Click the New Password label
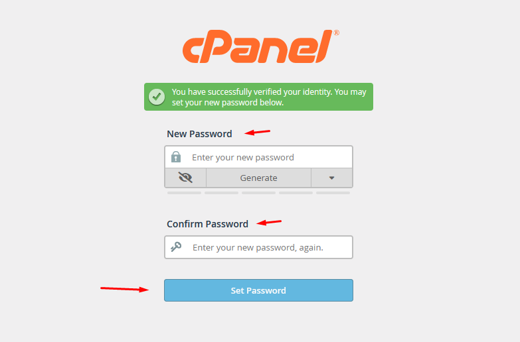 coord(199,134)
